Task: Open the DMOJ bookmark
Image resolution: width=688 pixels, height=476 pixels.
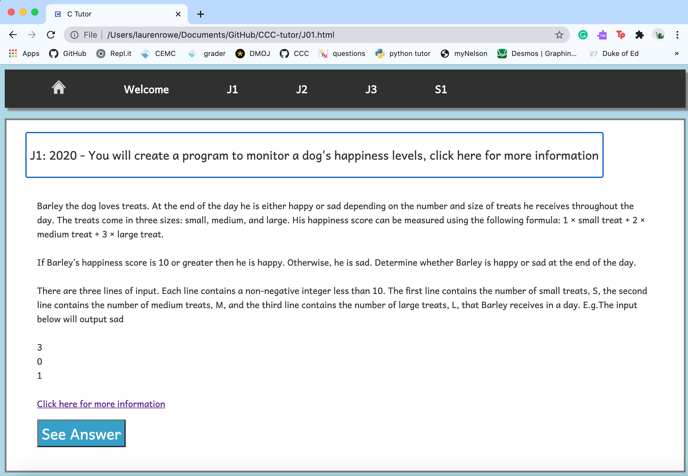Action: [253, 54]
